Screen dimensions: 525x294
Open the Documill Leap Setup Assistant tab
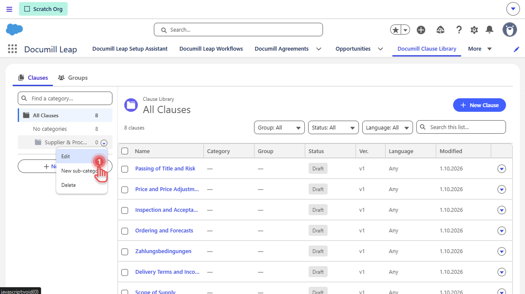(x=130, y=49)
